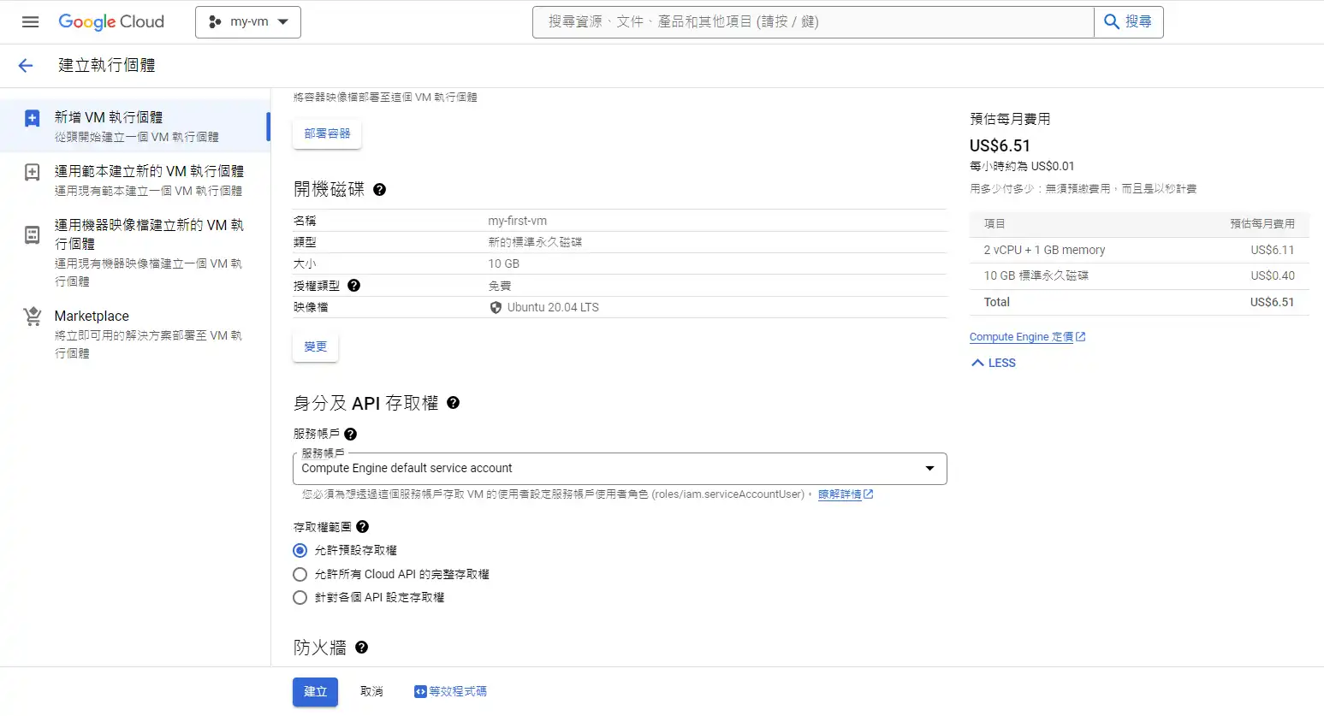1324x716 pixels.
Task: Click the boot disk help icon
Action: pos(380,190)
